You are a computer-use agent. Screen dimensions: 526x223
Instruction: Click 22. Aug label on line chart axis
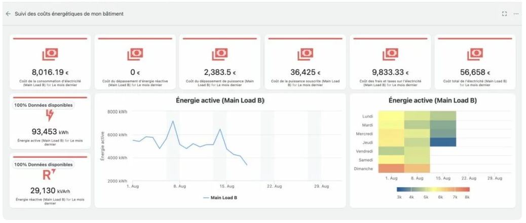[x=274, y=186]
